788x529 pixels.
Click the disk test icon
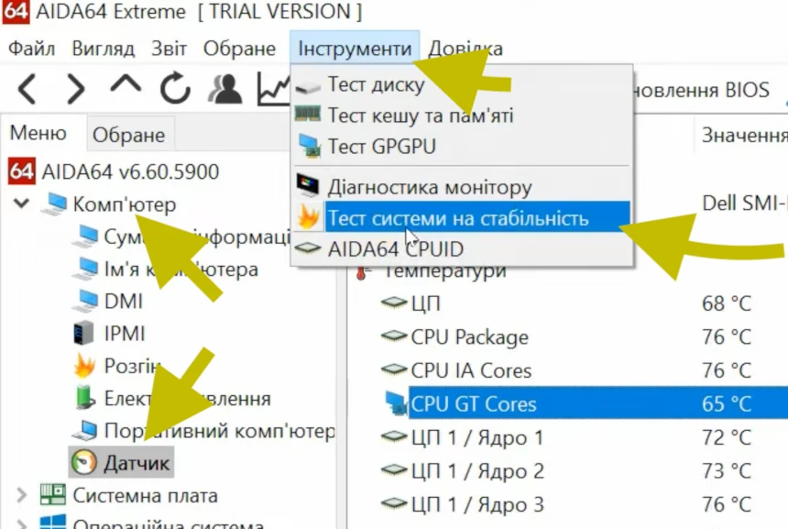[308, 86]
